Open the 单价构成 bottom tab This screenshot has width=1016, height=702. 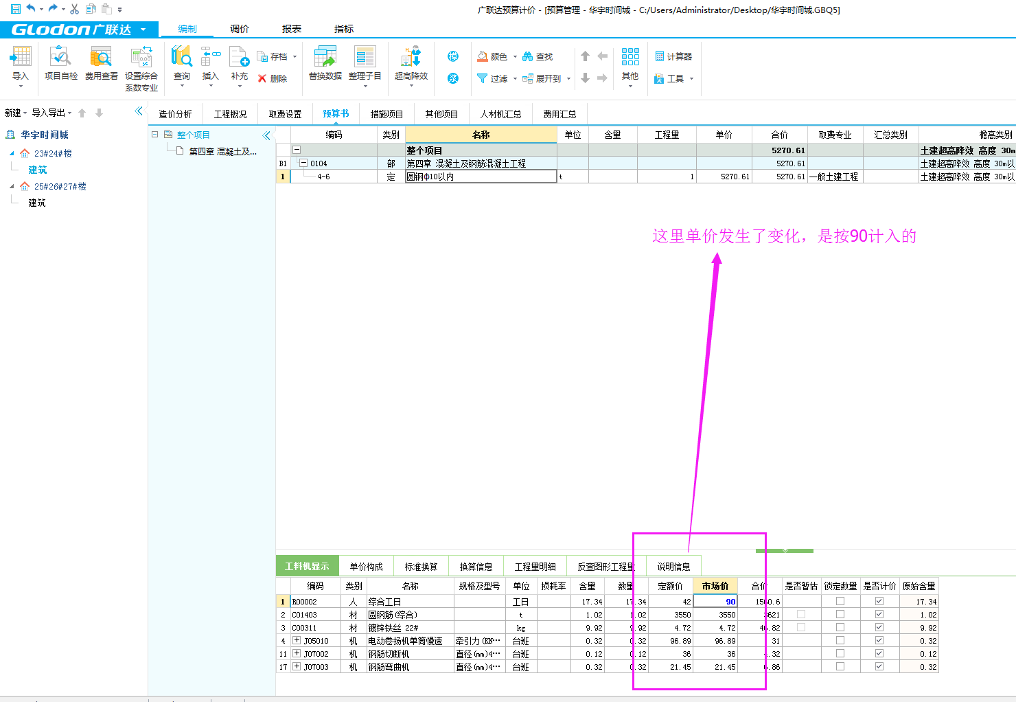(x=366, y=567)
